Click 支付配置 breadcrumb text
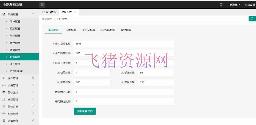The height and width of the screenshot is (125, 256). click(x=62, y=19)
